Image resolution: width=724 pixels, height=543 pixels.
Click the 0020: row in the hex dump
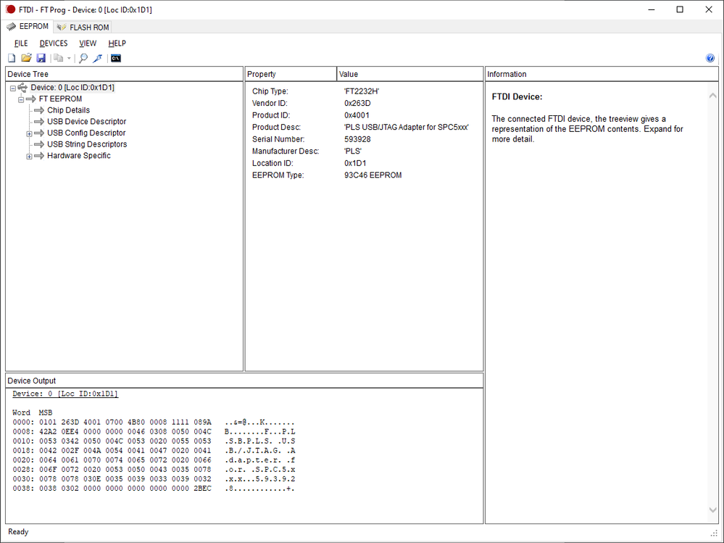pyautogui.click(x=154, y=460)
